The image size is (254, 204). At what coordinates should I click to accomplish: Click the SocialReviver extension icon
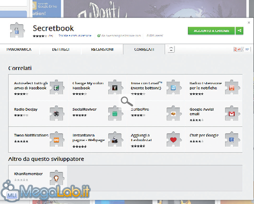point(115,113)
